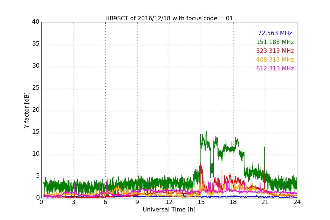
Task: Click the y-axis tick label 20
Action: click(36, 110)
